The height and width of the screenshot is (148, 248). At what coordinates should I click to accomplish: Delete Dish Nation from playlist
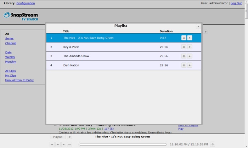click(184, 65)
